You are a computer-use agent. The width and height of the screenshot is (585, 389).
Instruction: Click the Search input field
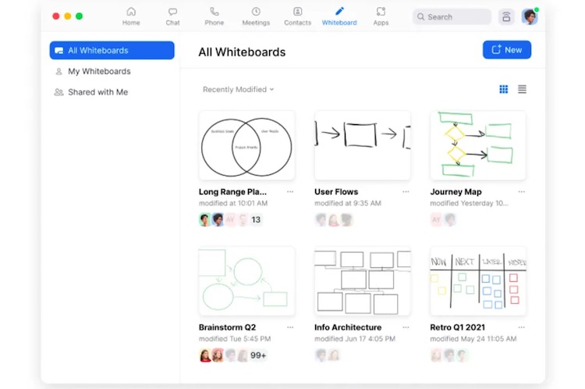pyautogui.click(x=452, y=16)
